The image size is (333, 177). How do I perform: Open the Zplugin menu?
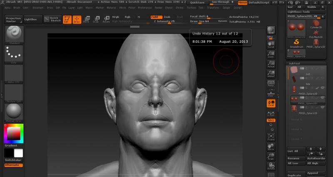coord(226,8)
